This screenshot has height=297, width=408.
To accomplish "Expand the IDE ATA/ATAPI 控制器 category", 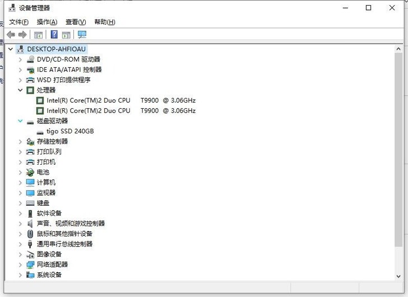I will tap(20, 69).
